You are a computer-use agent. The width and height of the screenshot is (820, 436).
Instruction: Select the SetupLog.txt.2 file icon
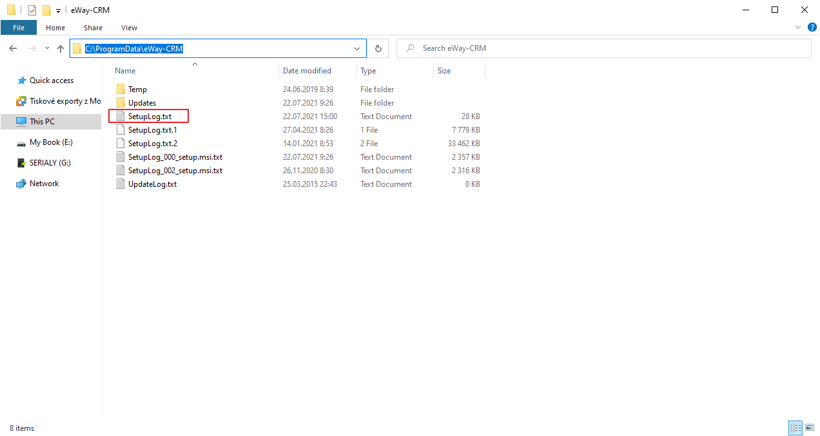(121, 144)
